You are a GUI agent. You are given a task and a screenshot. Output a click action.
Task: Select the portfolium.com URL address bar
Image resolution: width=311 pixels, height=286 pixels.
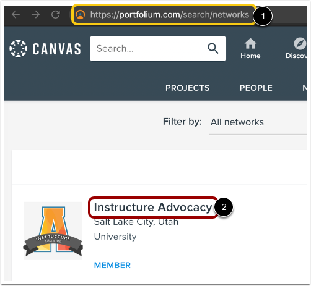170,15
